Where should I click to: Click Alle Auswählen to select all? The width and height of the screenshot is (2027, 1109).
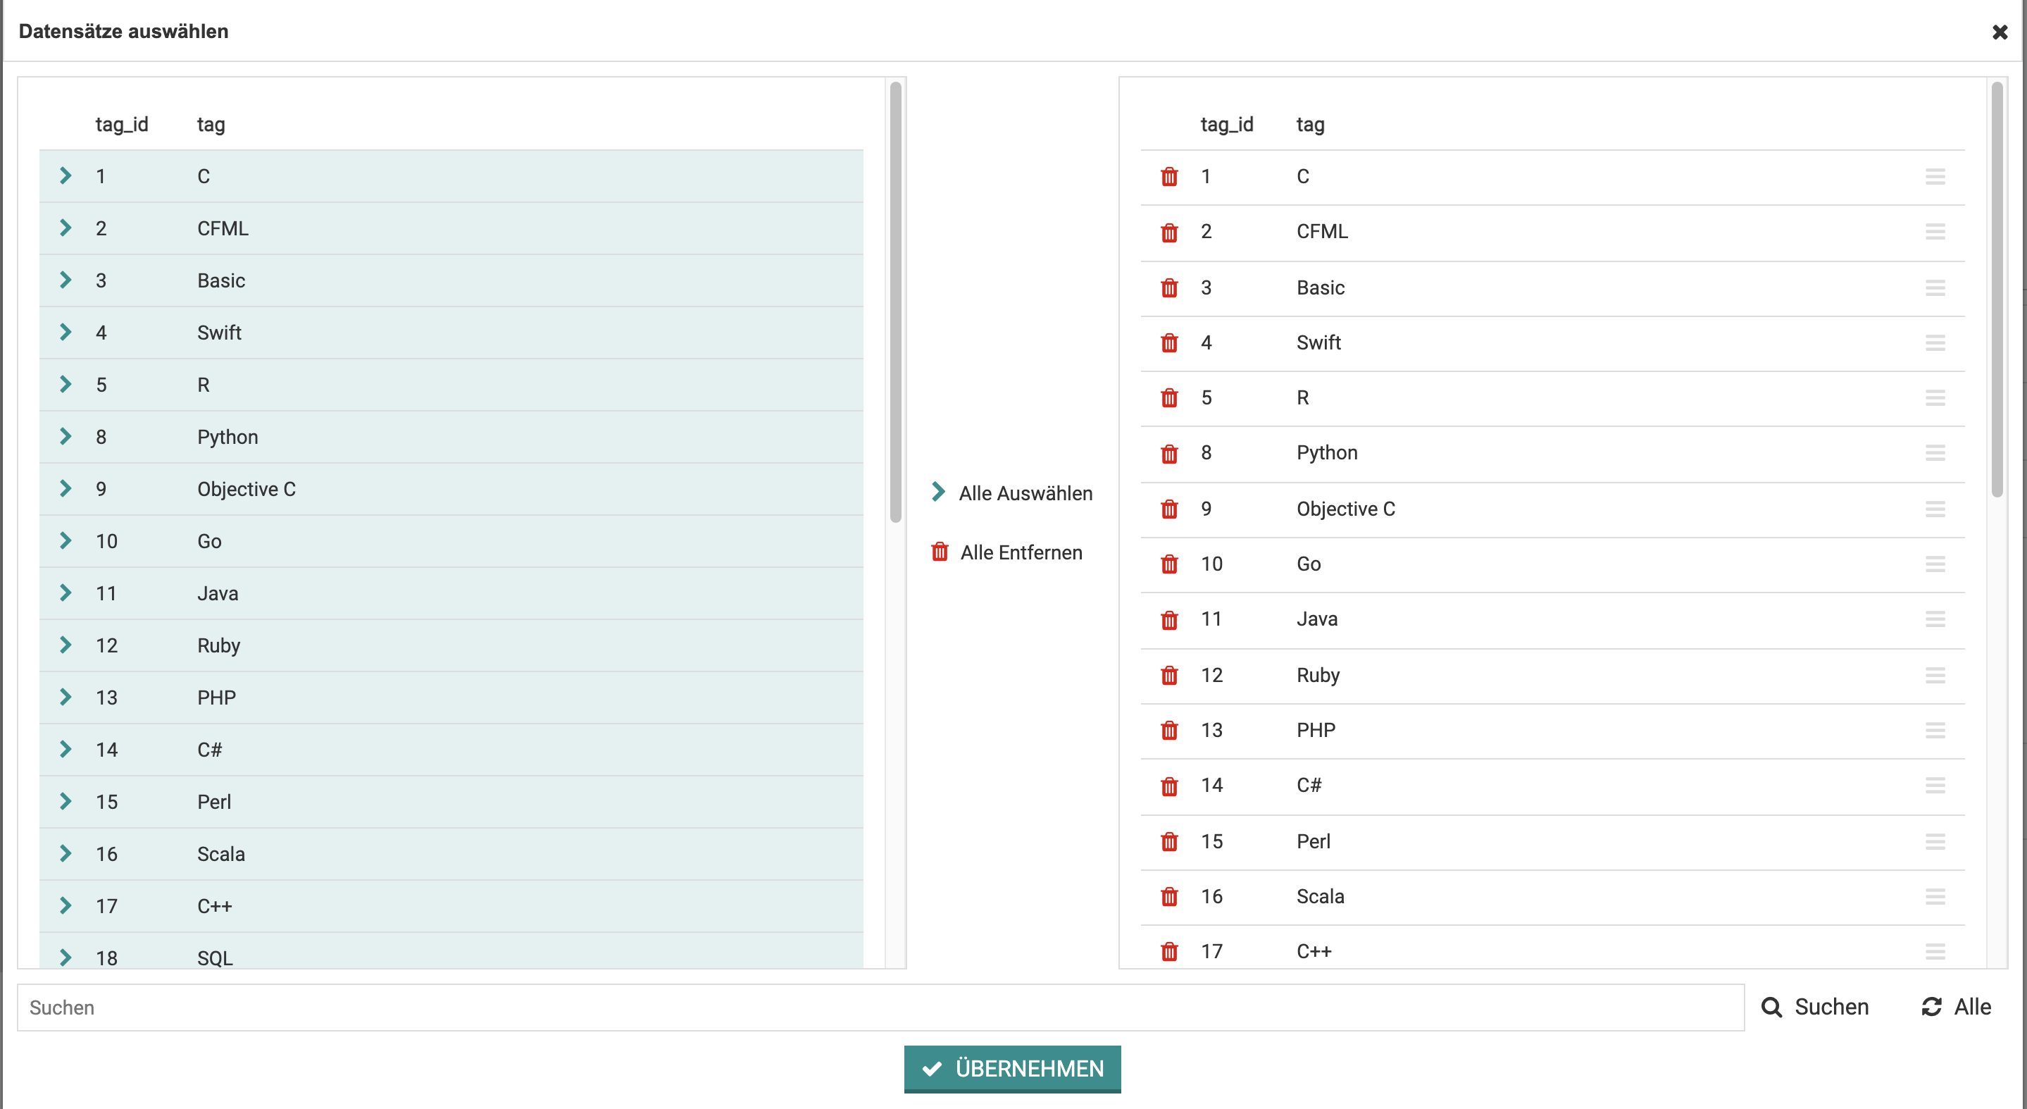(1012, 493)
